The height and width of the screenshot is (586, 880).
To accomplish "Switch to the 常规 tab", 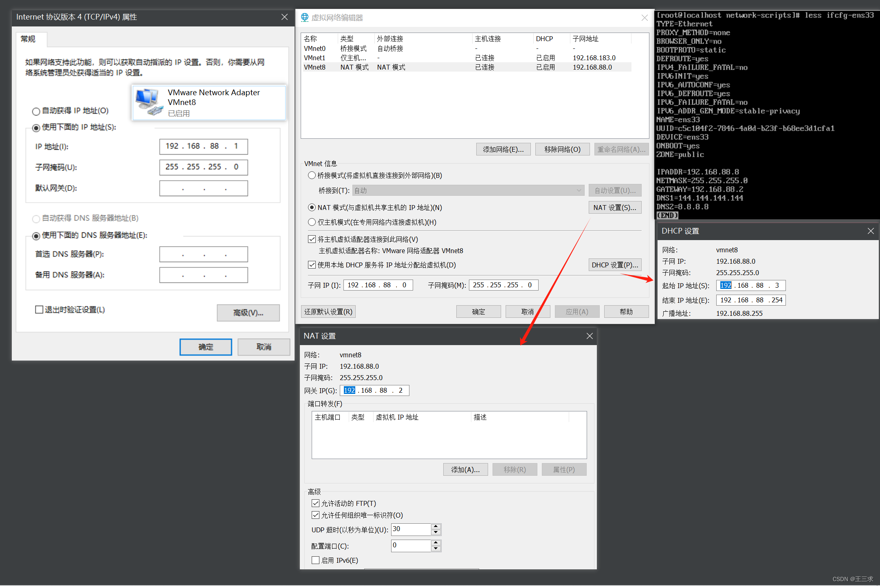I will click(x=28, y=39).
